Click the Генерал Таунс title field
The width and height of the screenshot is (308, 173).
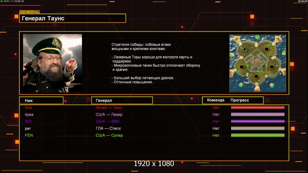coord(73,18)
